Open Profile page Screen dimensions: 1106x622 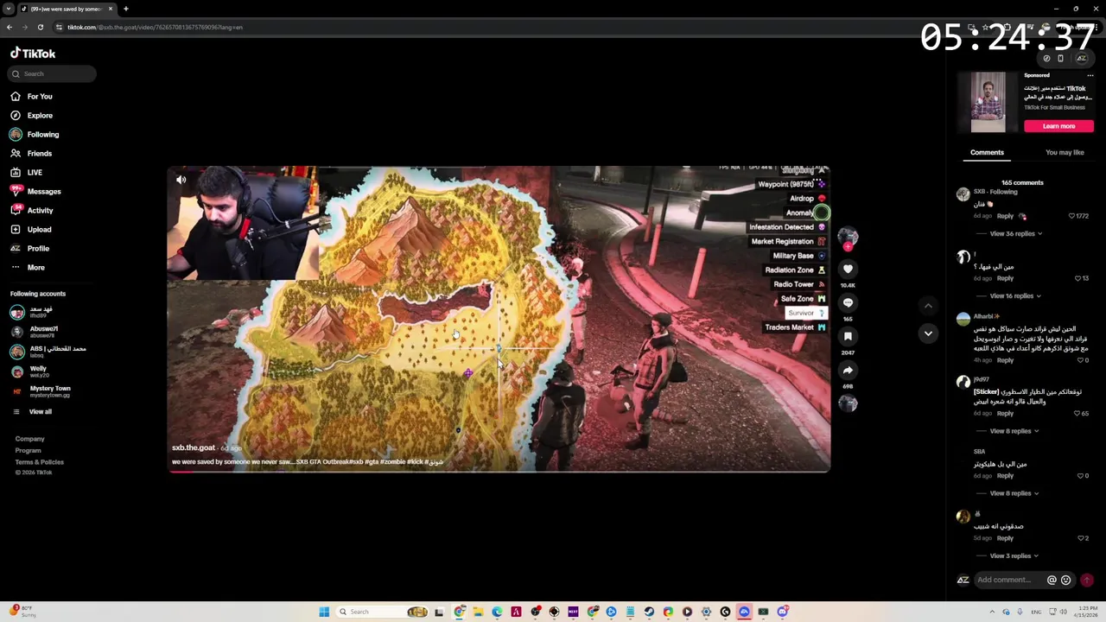click(x=30, y=248)
